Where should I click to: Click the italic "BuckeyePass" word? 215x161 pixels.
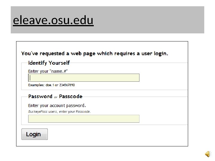tap(36, 112)
